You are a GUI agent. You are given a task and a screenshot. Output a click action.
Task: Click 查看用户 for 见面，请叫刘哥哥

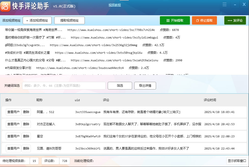[x=13, y=149]
